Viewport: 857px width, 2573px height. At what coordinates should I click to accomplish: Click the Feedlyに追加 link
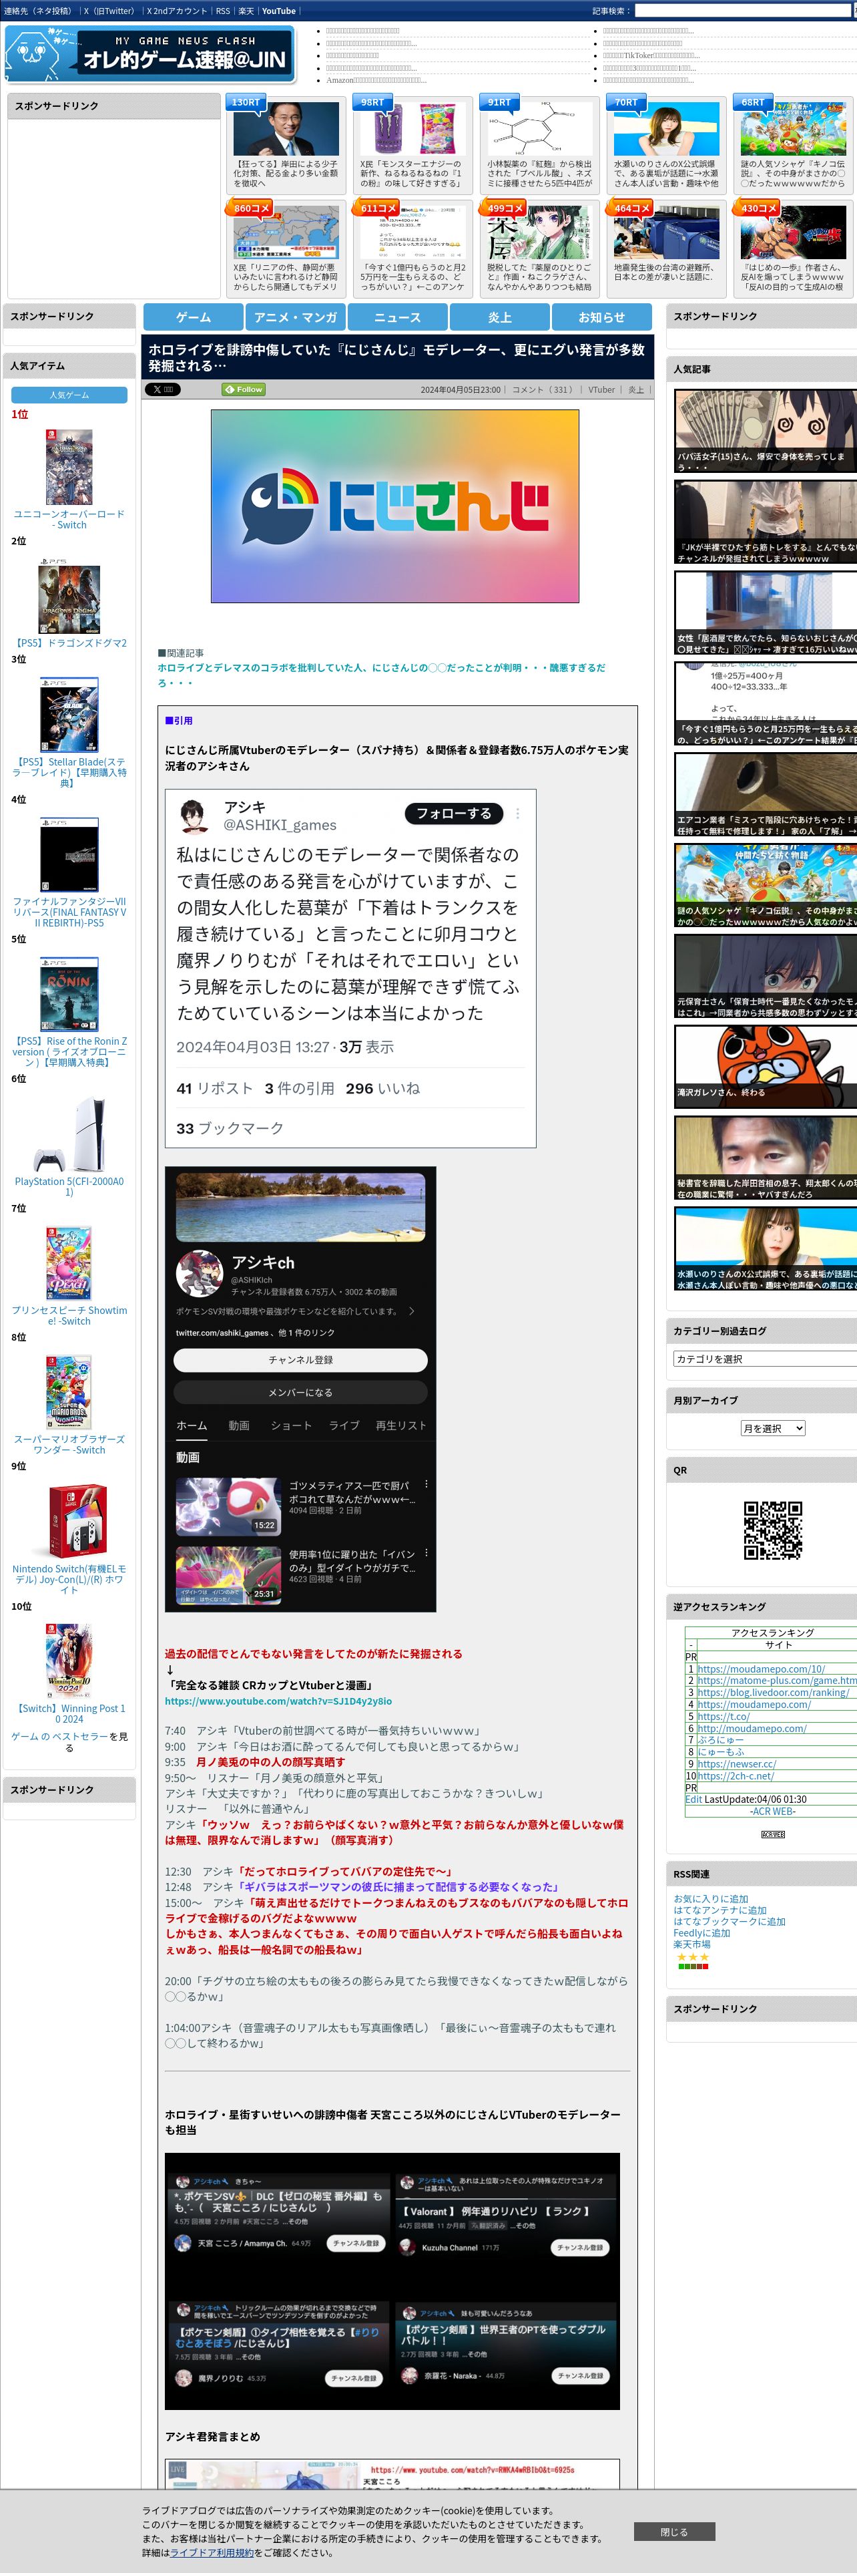click(701, 1932)
